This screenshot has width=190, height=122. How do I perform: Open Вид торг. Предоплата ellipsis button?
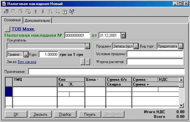(180, 46)
